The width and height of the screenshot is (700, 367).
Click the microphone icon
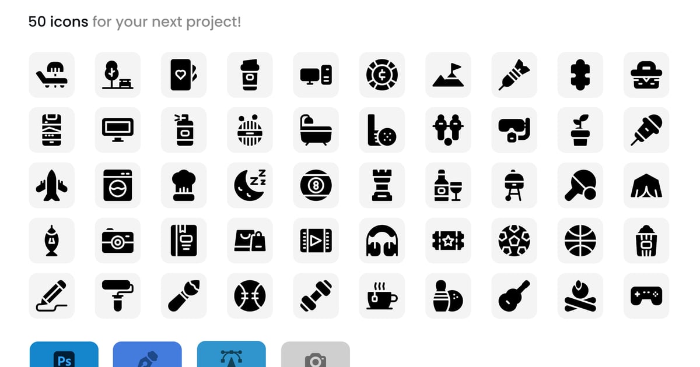[646, 130]
